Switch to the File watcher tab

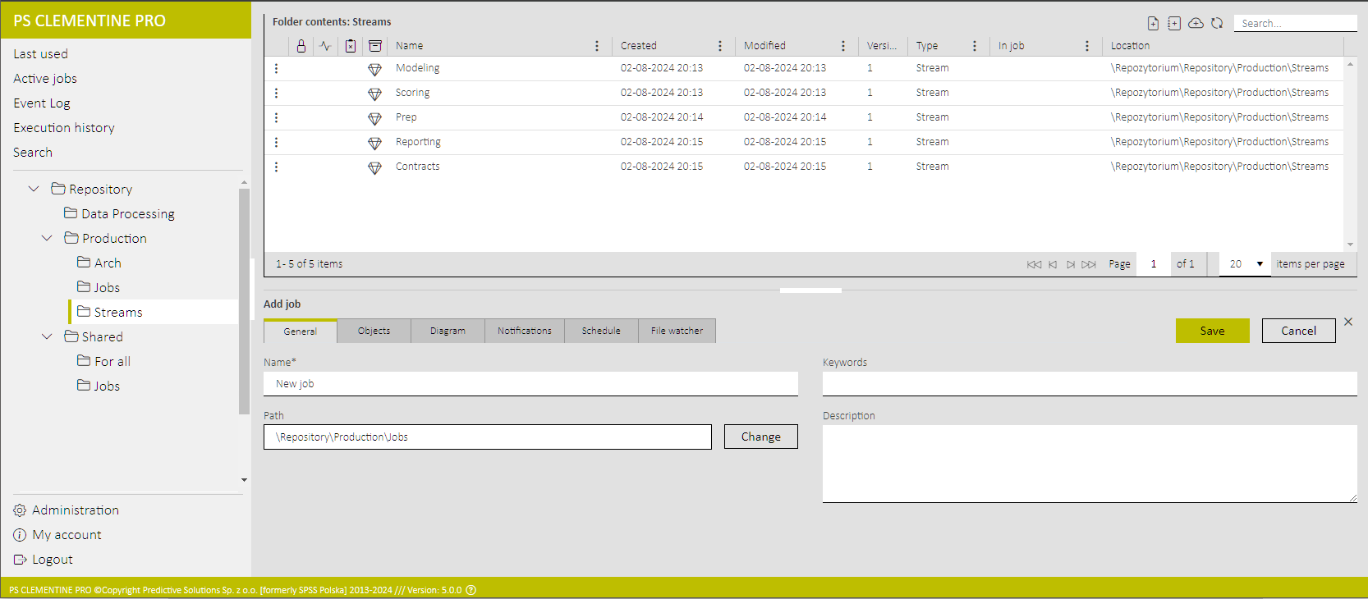[x=677, y=331]
